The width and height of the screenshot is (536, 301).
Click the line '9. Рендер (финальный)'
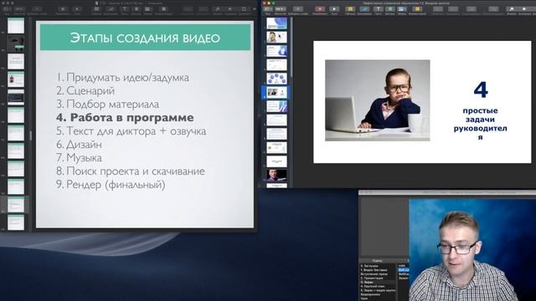[x=111, y=185]
